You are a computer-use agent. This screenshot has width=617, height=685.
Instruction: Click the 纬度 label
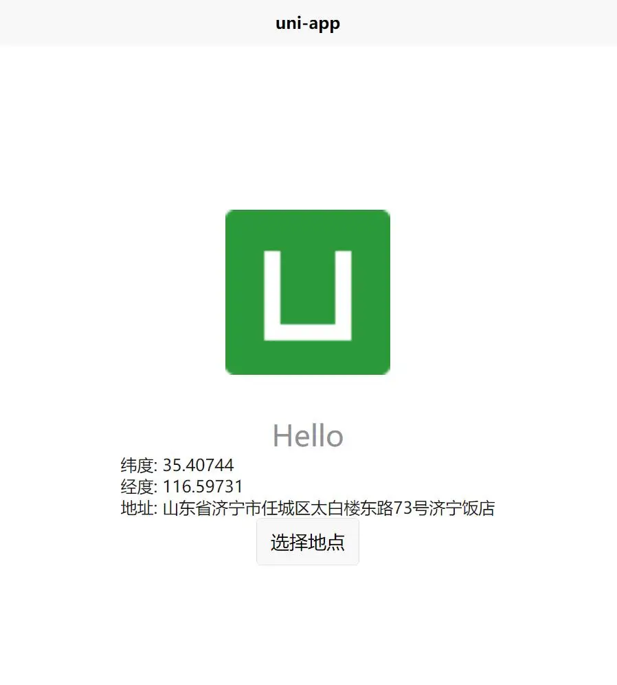pyautogui.click(x=137, y=465)
